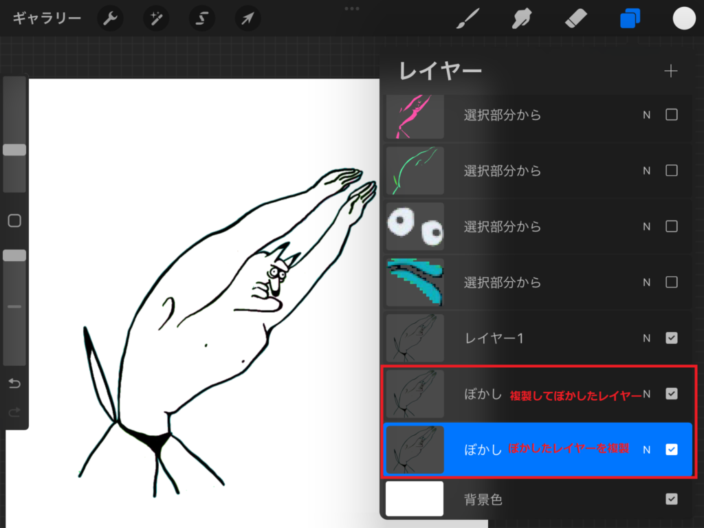Show the green sketch 選択部分から layer
Screen dimensions: 704x528
[x=671, y=170]
